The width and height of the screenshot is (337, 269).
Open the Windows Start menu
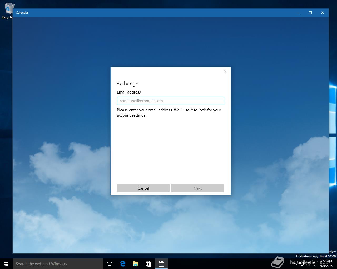coord(6,264)
